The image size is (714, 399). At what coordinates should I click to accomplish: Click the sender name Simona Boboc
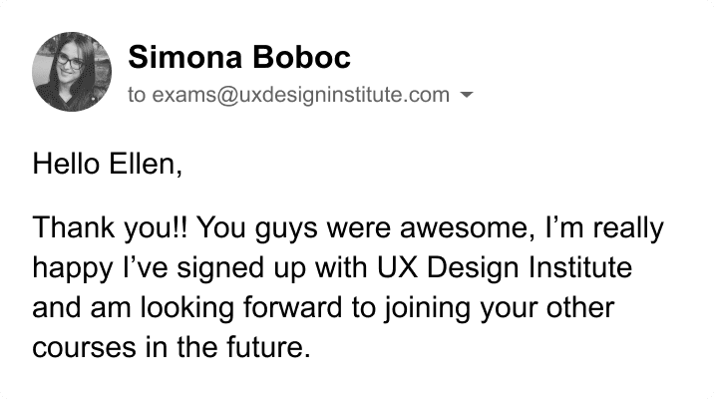(x=239, y=58)
